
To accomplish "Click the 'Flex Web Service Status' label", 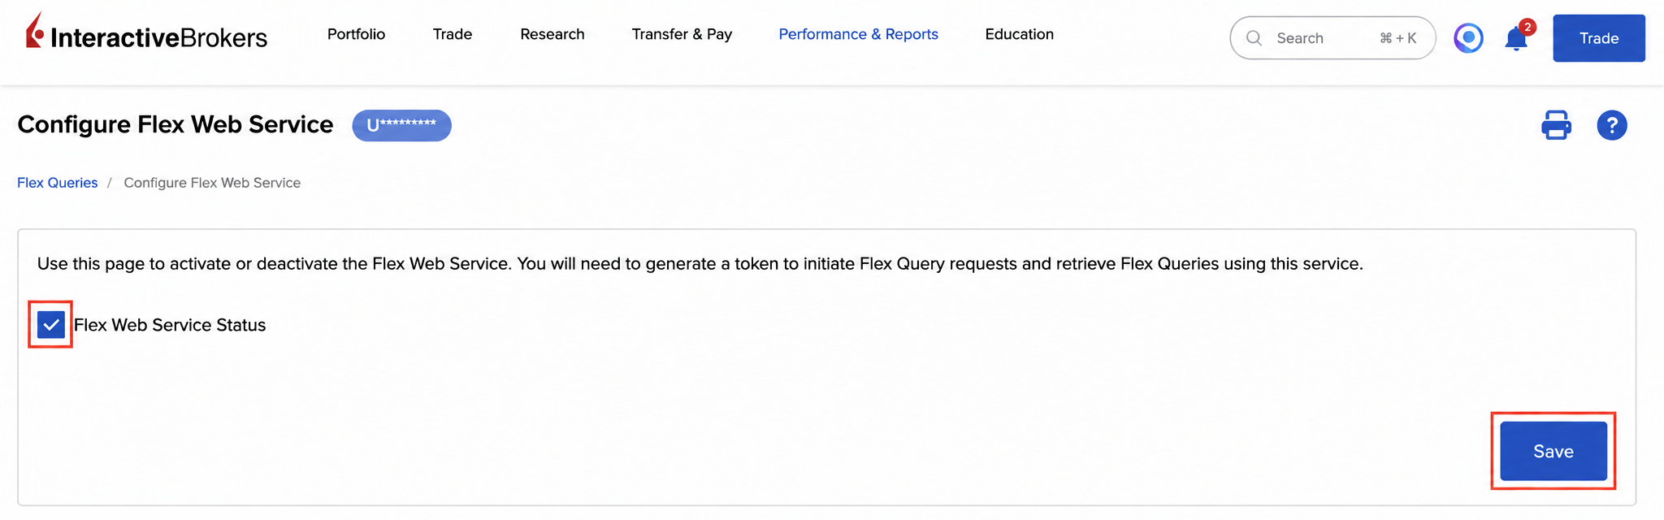I will (x=170, y=325).
